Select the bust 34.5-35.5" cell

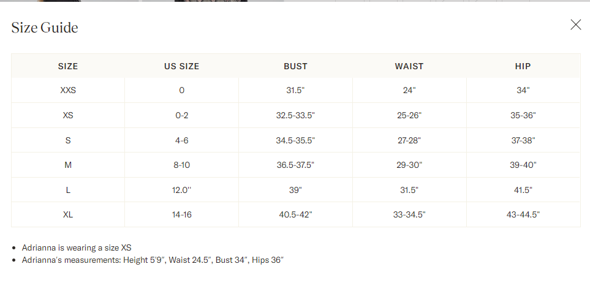click(295, 140)
